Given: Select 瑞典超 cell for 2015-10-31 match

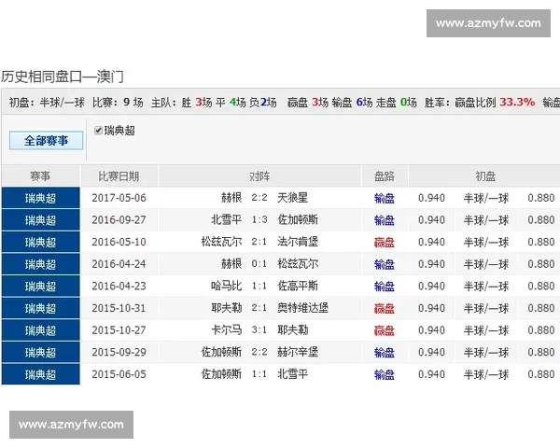Looking at the screenshot, I should tap(41, 308).
